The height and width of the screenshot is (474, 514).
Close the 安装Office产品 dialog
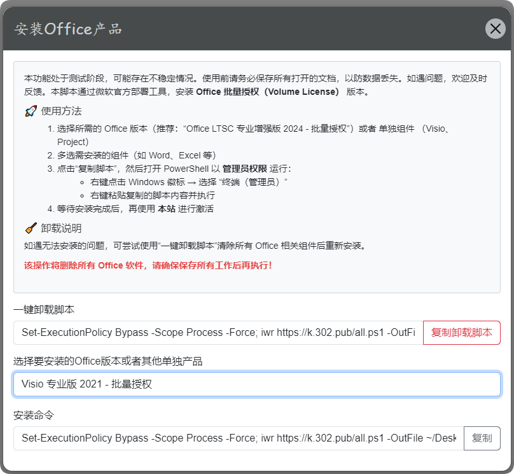[495, 29]
